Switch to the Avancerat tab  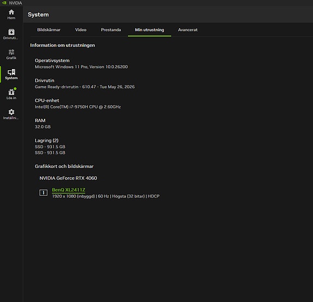coord(188,30)
